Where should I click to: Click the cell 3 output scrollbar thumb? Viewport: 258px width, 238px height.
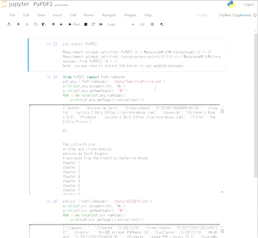tap(222, 111)
